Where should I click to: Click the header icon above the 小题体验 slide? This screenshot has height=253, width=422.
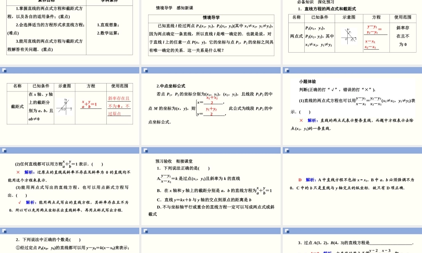coord(287,70)
